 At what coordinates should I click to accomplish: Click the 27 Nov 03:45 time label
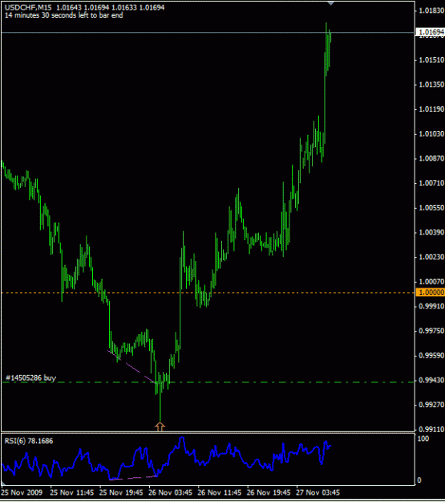coord(318,492)
